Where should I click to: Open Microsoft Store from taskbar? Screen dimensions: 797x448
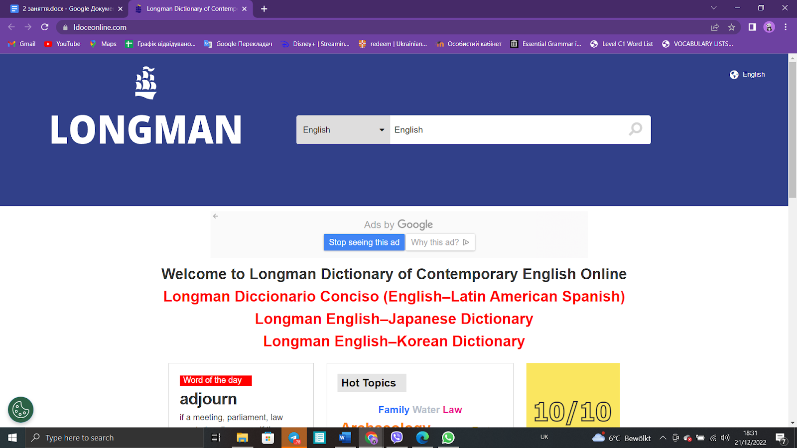coord(268,438)
